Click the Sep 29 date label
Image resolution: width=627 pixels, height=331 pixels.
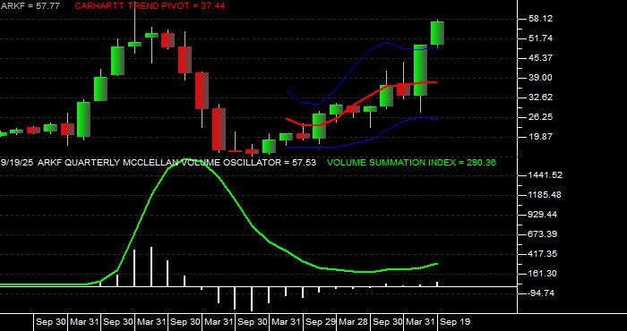point(321,322)
